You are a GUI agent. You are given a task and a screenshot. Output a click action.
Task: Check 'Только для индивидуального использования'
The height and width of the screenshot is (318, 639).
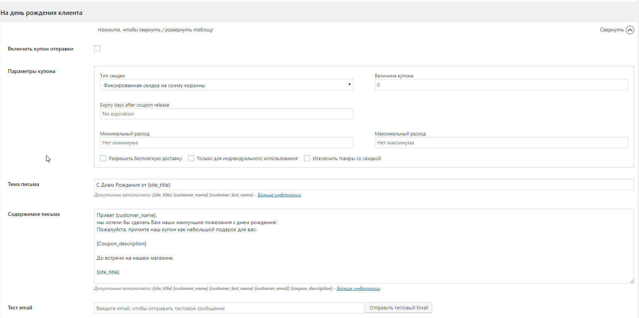click(x=191, y=159)
